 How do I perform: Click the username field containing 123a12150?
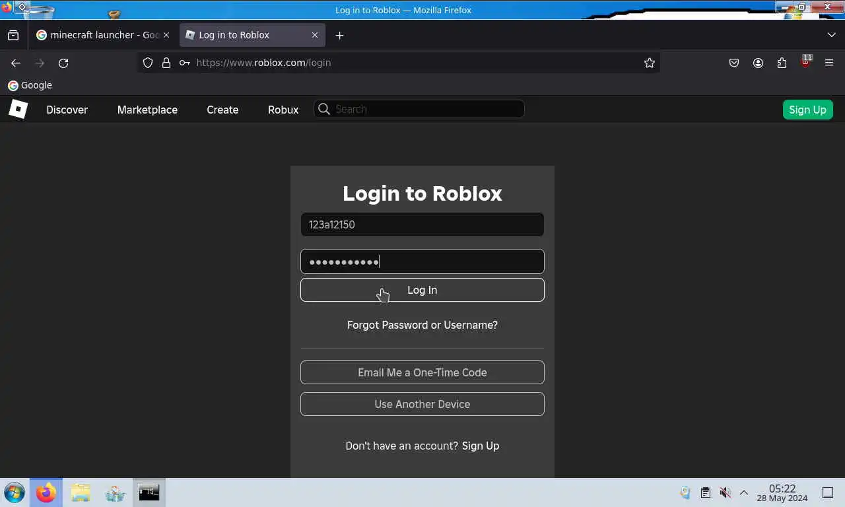click(x=422, y=224)
